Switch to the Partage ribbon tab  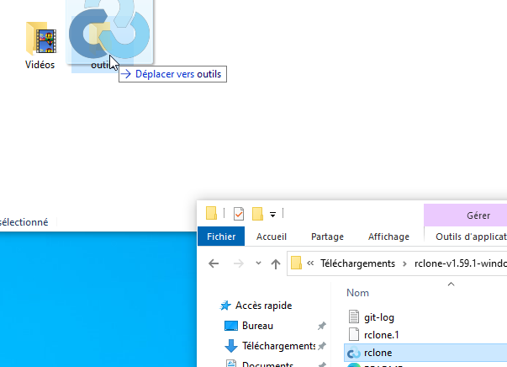pyautogui.click(x=327, y=237)
